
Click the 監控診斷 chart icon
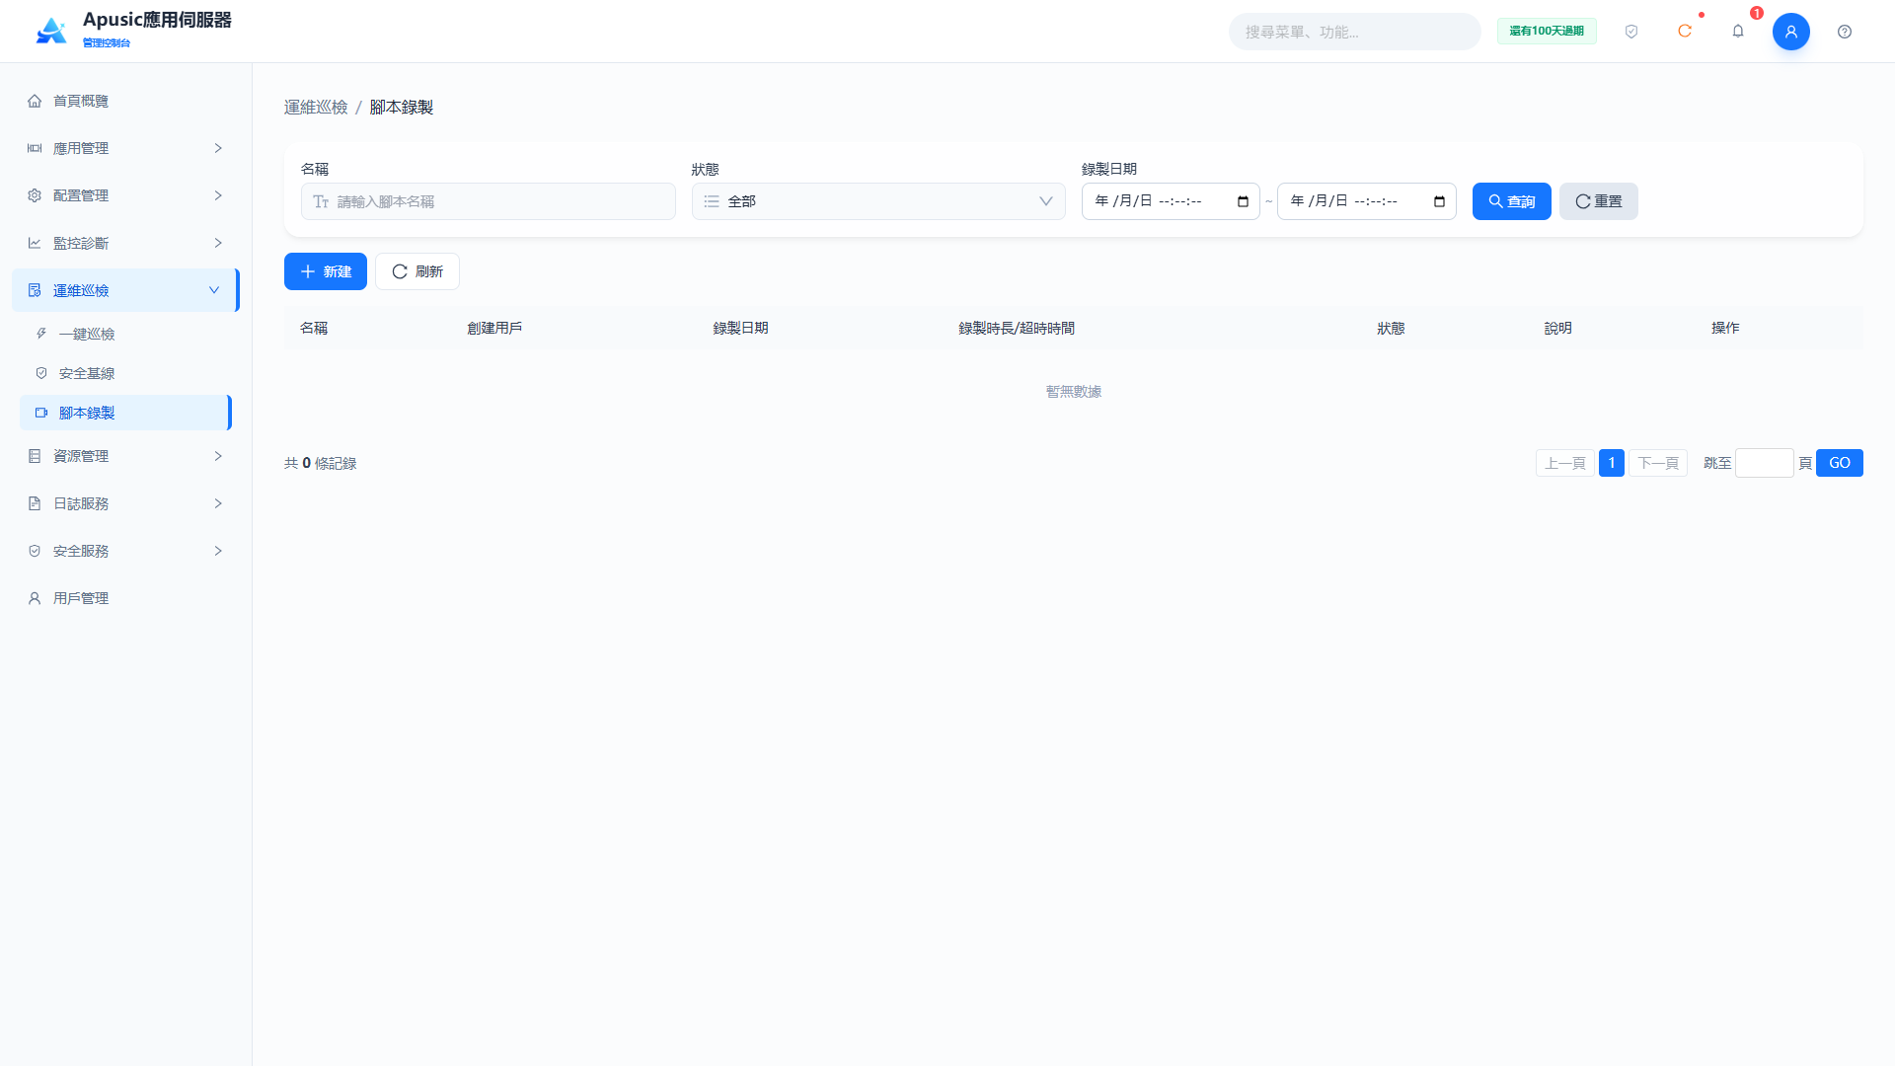click(35, 243)
